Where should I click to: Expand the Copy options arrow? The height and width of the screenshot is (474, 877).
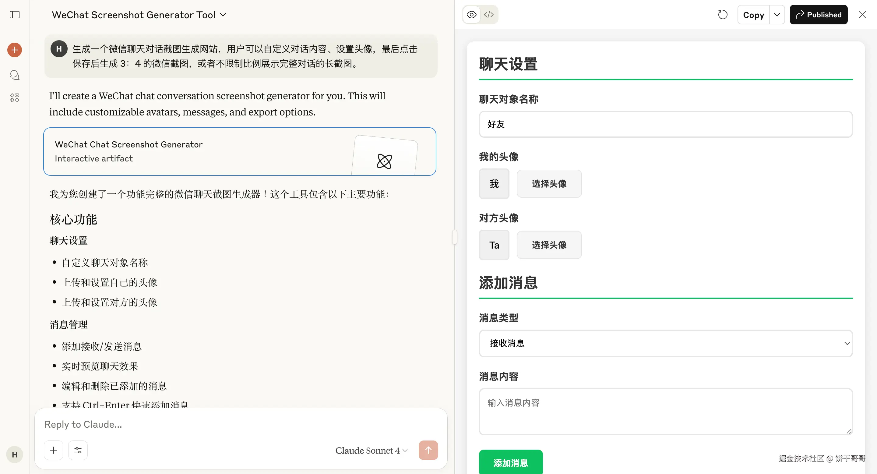pos(777,15)
